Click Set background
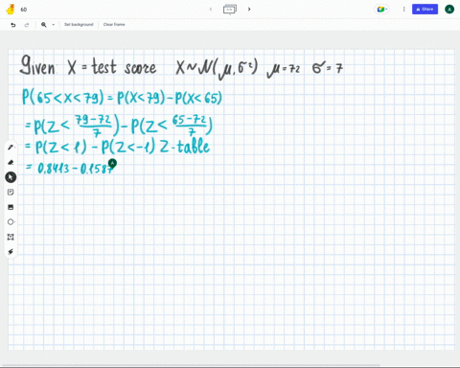Image resolution: width=460 pixels, height=368 pixels. [79, 25]
